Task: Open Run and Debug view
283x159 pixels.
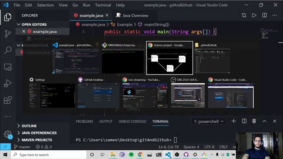Action: click(x=8, y=83)
